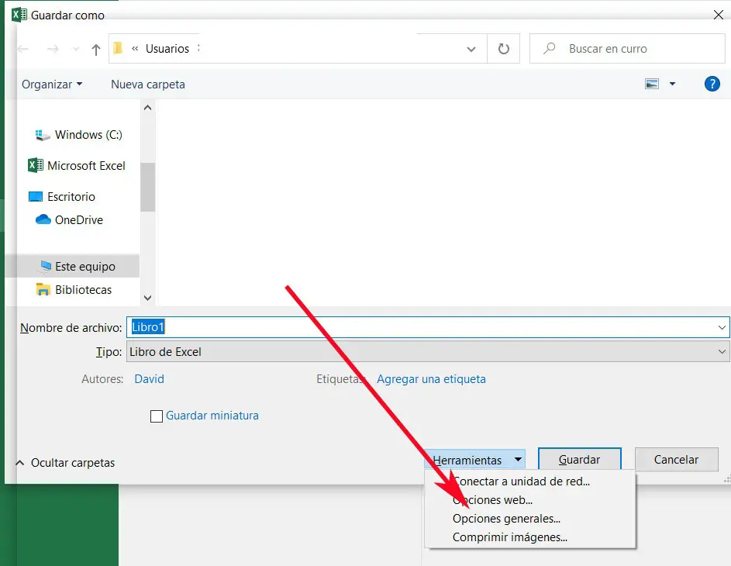
Task: Open the Tipo file type combo box
Action: (x=427, y=351)
